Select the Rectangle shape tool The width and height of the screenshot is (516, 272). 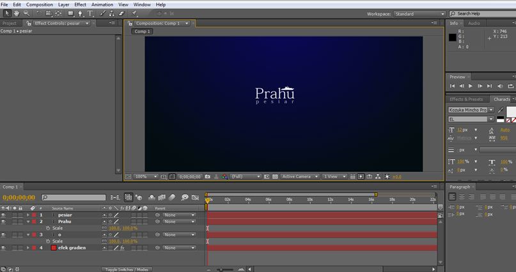(x=71, y=13)
